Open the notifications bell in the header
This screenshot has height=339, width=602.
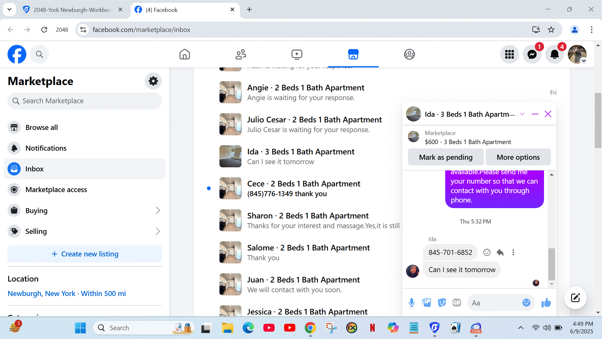[x=554, y=54]
